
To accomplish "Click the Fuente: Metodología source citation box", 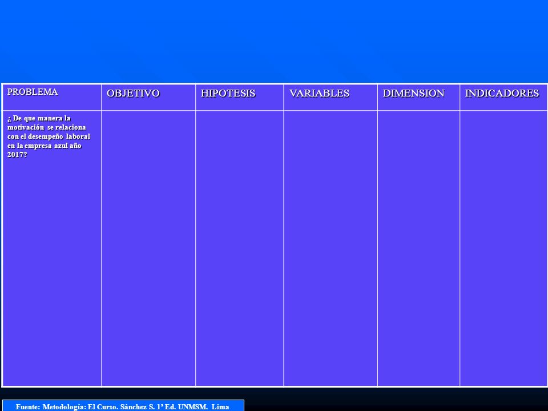I will 123,406.
